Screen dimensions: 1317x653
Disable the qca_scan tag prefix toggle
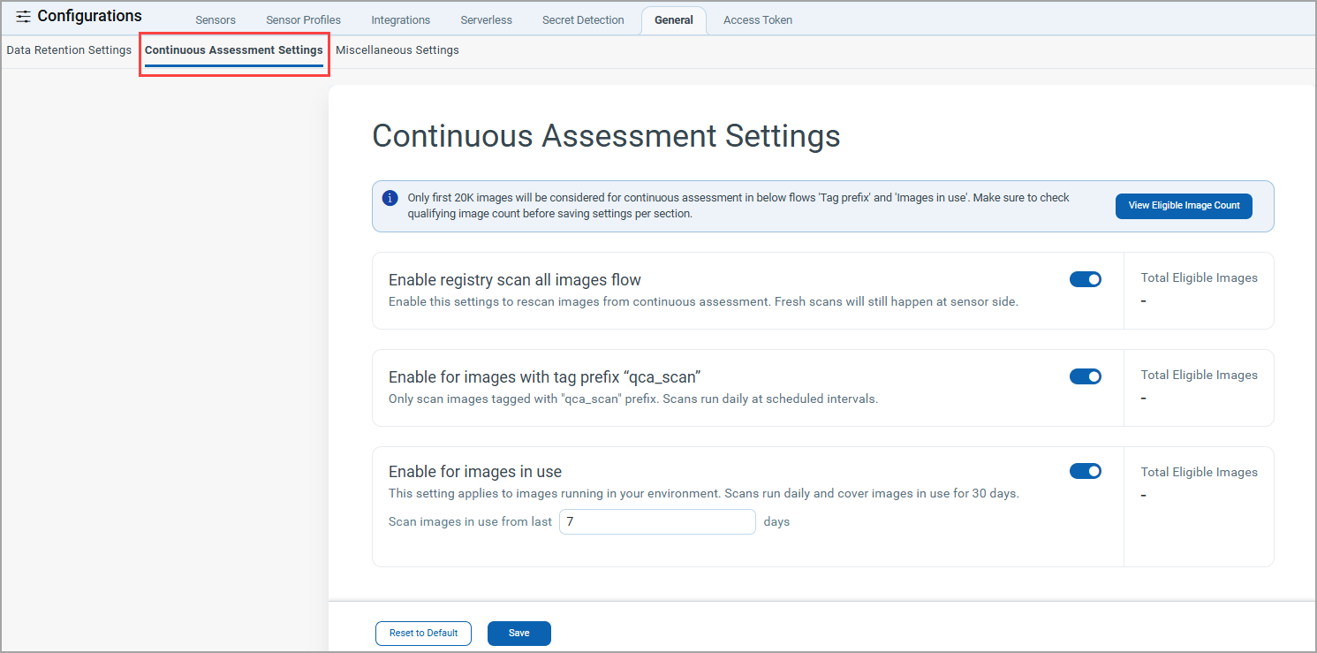click(1085, 376)
